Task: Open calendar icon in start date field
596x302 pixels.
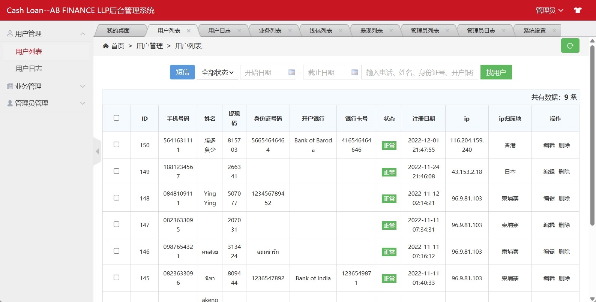Action: [x=291, y=72]
